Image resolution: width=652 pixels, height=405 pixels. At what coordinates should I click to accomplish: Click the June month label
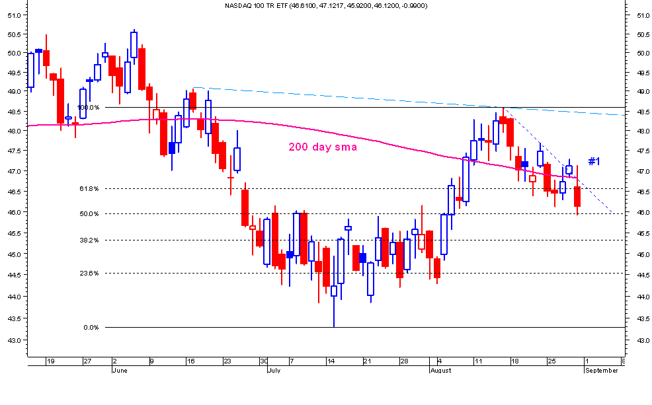pyautogui.click(x=120, y=370)
